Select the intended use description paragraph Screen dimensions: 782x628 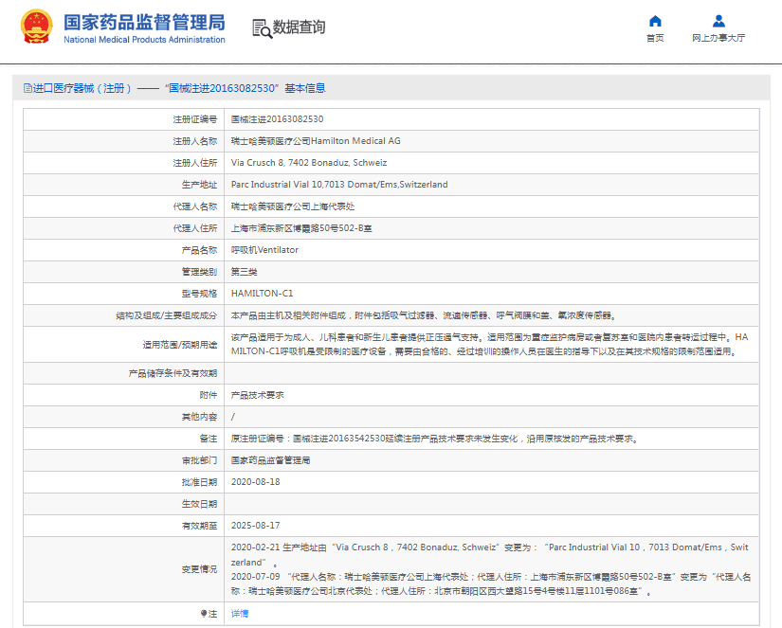[x=490, y=345]
